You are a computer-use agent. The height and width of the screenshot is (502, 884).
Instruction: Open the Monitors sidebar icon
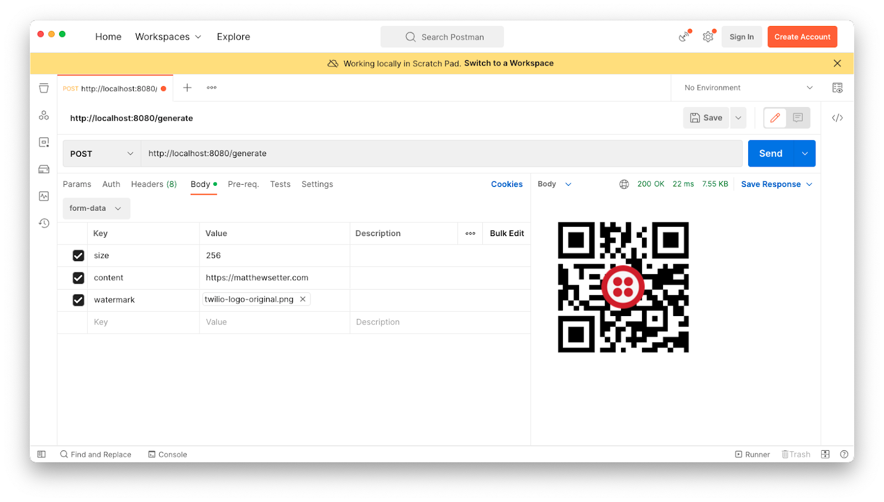pyautogui.click(x=44, y=196)
